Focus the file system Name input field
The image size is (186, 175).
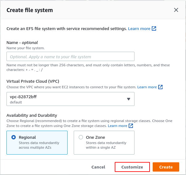click(x=70, y=56)
